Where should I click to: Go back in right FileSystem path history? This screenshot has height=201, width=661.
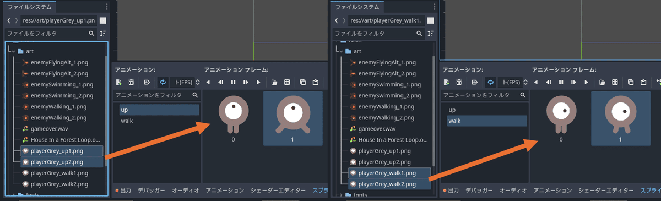(x=337, y=20)
